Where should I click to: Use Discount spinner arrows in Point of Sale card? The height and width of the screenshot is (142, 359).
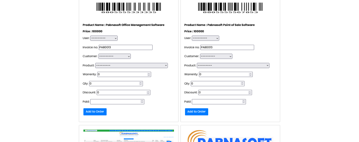click(x=250, y=92)
